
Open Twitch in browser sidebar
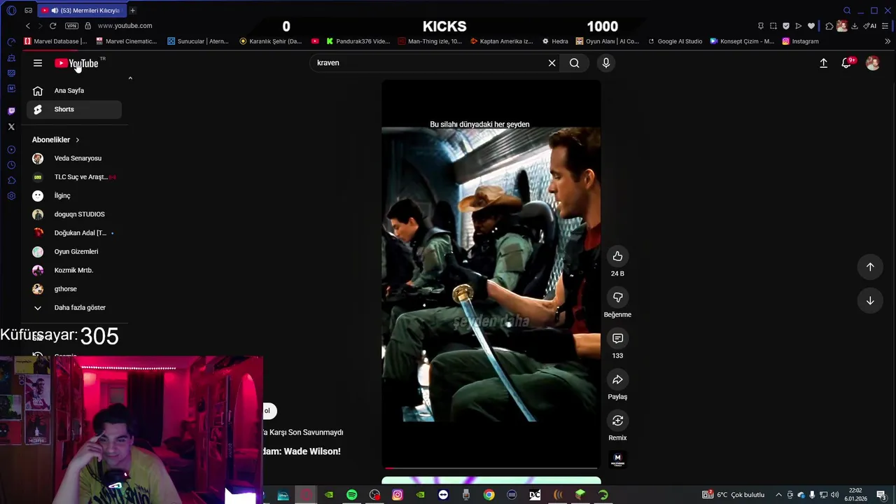pos(11,111)
